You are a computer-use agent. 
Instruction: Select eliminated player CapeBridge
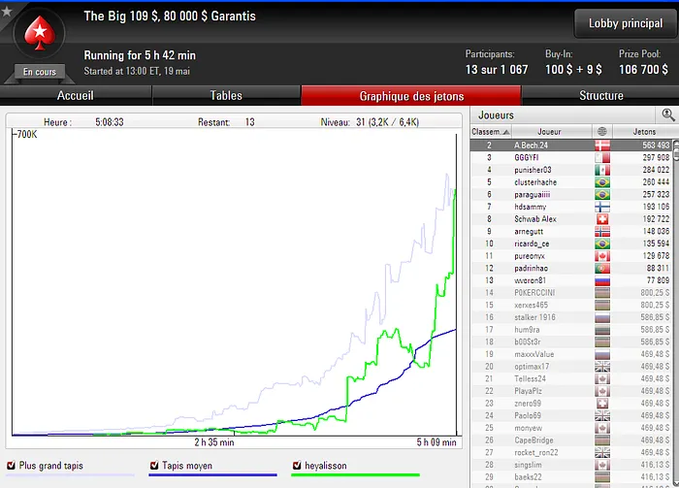[571, 439]
